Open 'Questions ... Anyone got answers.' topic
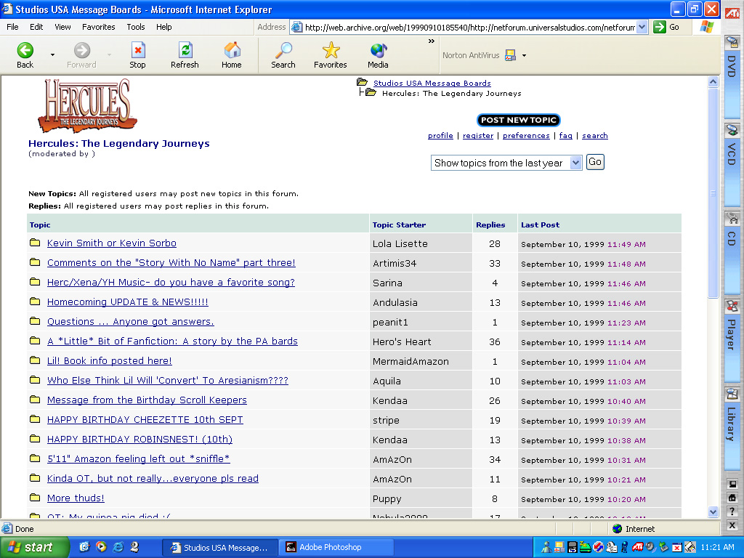 131,321
